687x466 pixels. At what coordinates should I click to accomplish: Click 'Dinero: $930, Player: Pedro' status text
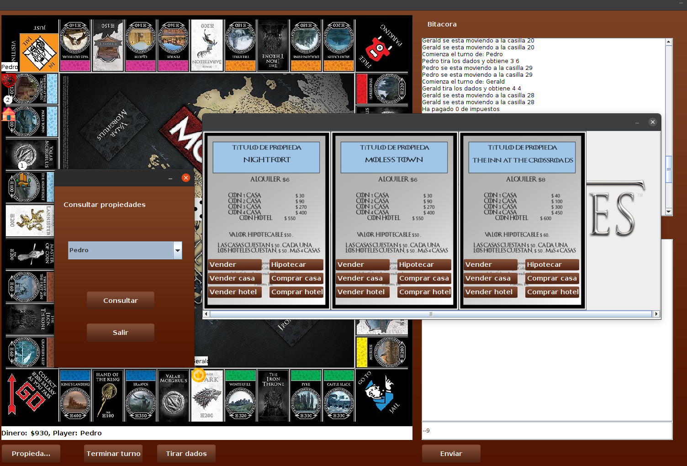point(52,433)
